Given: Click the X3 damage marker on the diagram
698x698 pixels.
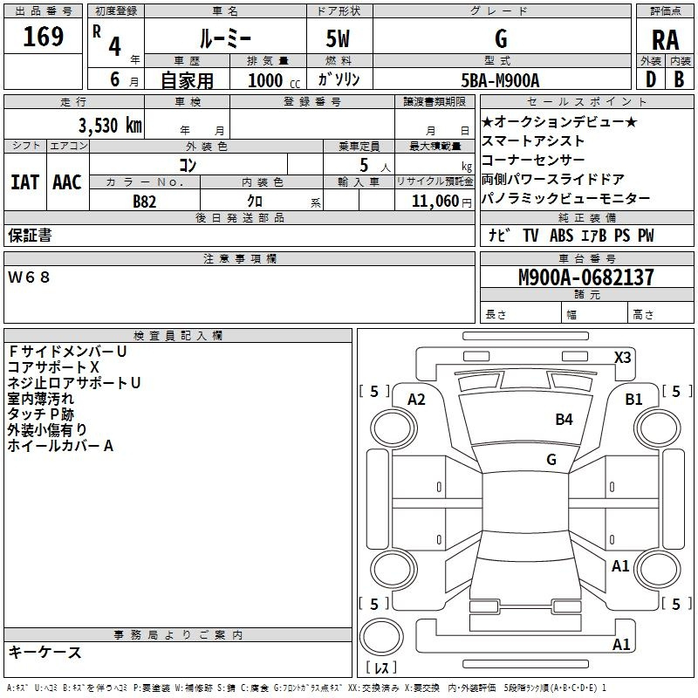Looking at the screenshot, I should tap(622, 357).
